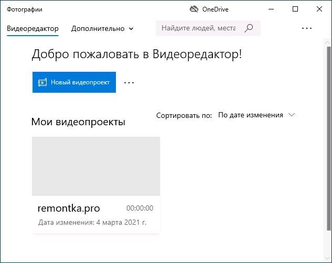The image size is (332, 263).
Task: Switch to the Видеоредактор tab
Action: point(33,28)
